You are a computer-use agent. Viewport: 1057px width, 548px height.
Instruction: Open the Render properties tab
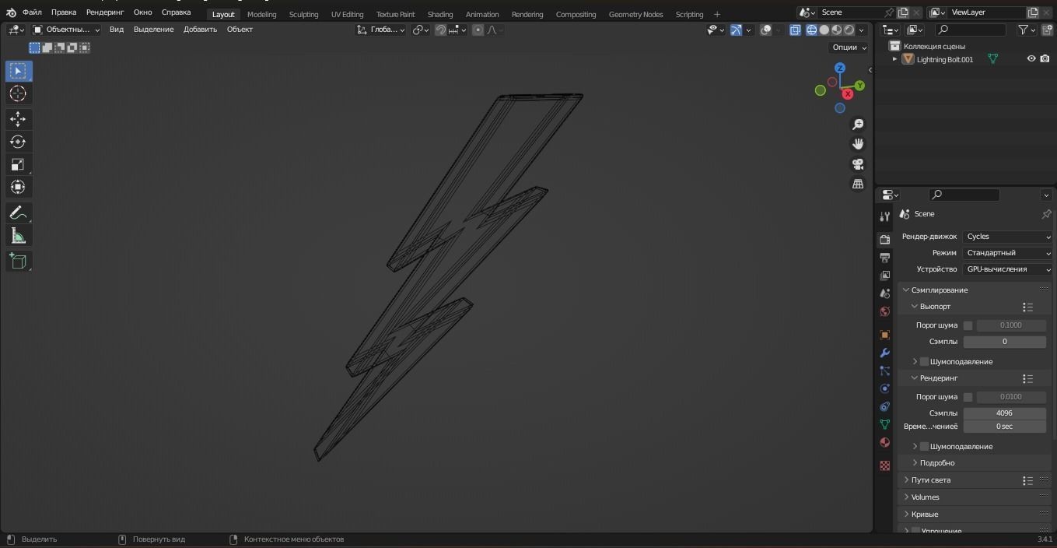(x=884, y=237)
